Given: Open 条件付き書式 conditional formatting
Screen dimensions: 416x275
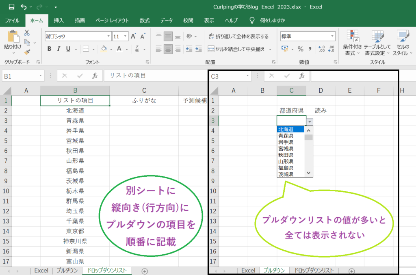Looking at the screenshot, I should [x=352, y=42].
